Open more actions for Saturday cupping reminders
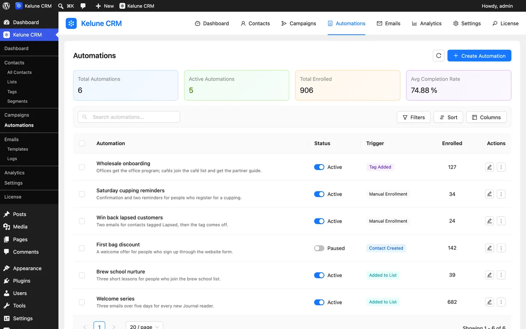The image size is (526, 329). pos(501,194)
